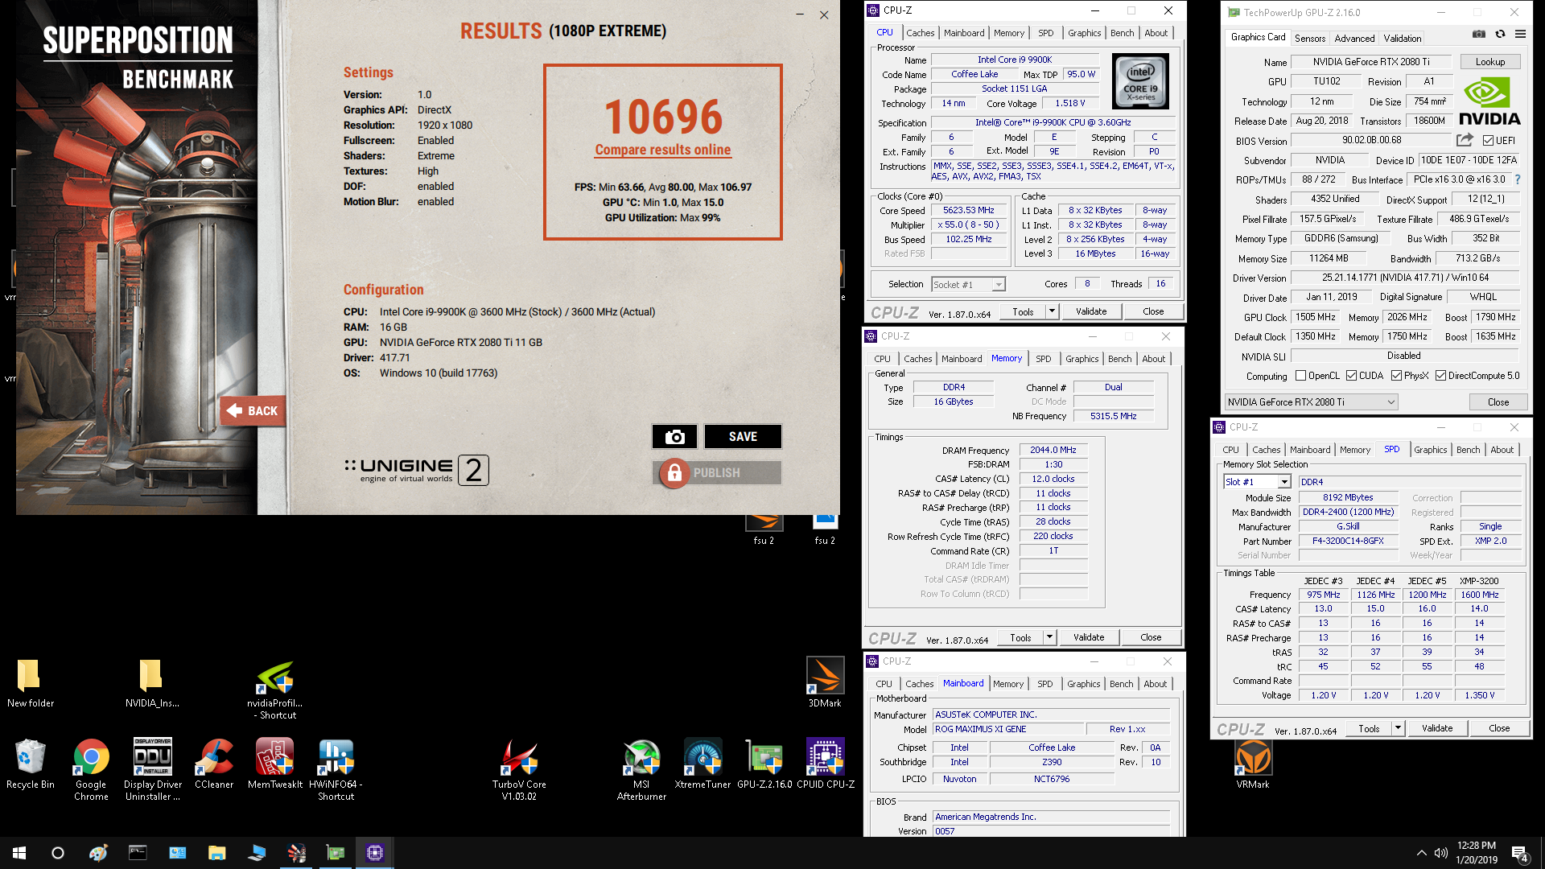Open About tab in CPU-Z Mainboard window
This screenshot has width=1545, height=869.
1155,684
